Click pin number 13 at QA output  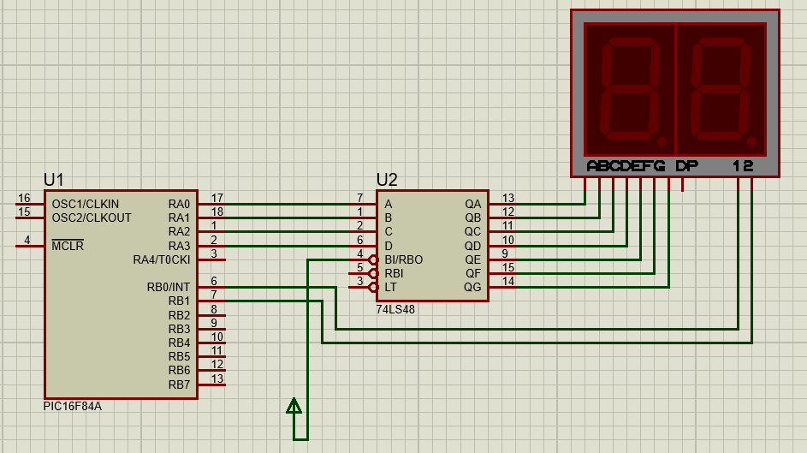pos(508,198)
